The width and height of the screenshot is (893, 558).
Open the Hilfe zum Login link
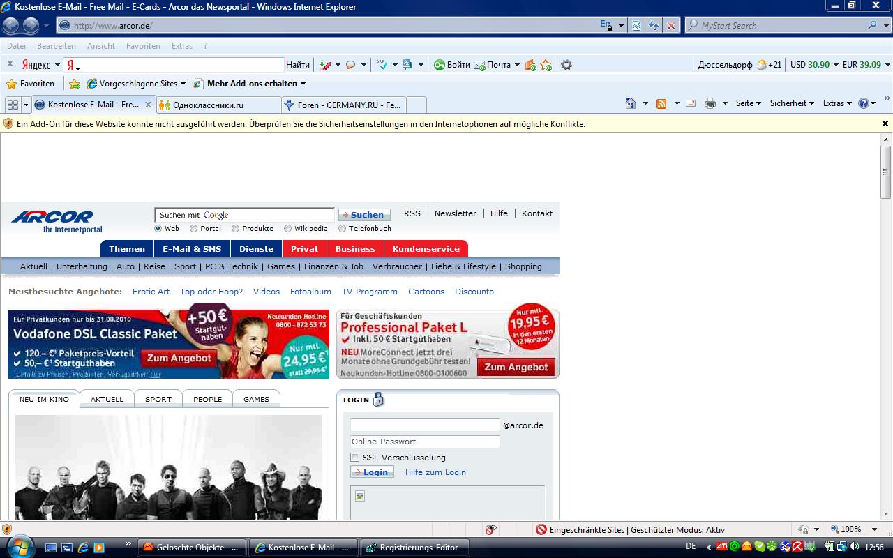pos(435,472)
